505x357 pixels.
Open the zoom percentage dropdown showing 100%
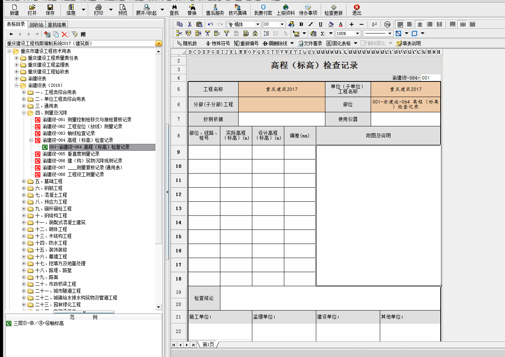point(357,33)
